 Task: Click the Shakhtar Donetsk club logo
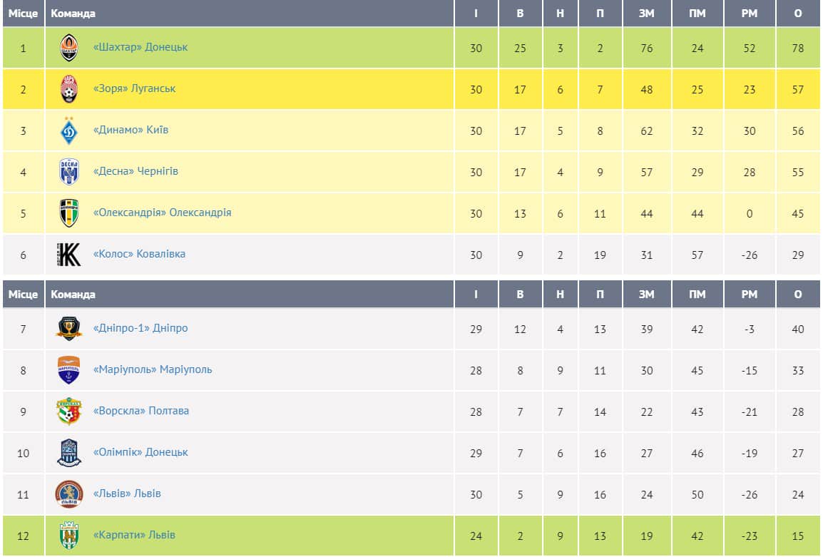coord(69,48)
